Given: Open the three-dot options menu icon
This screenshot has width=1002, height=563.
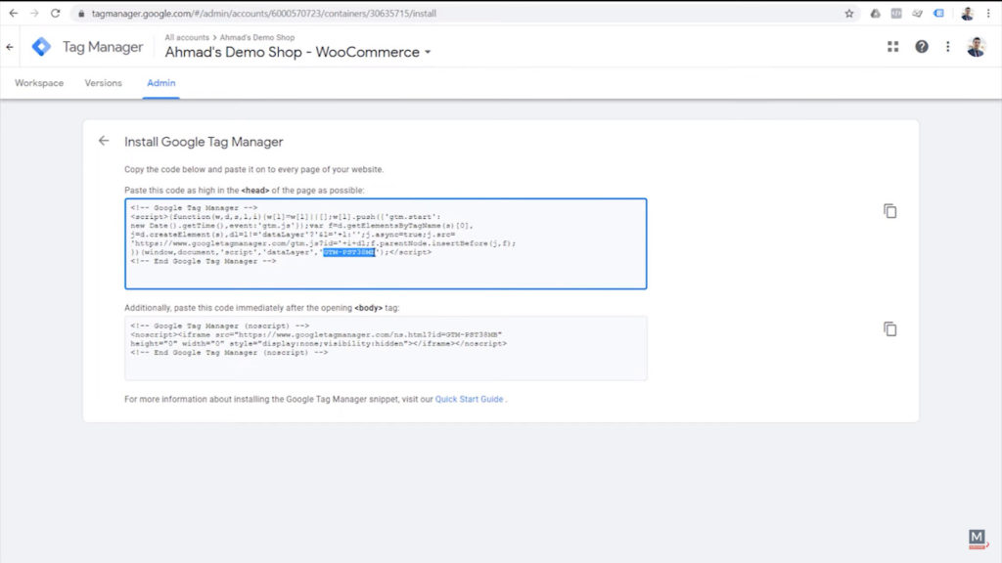Looking at the screenshot, I should 946,46.
